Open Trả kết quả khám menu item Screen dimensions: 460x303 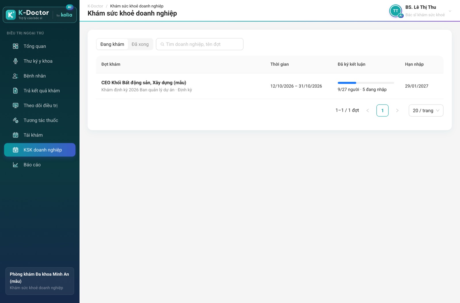(x=40, y=91)
